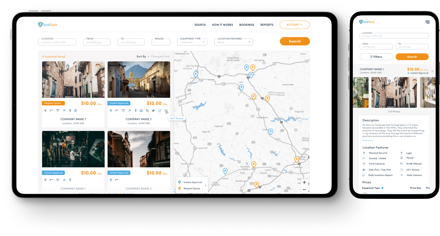Select Request Space in the map legend
Viewport: 440px width, 236px height.
tap(189, 188)
